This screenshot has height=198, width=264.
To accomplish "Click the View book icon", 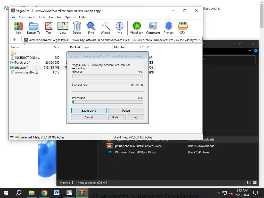I will pyautogui.click(x=63, y=28).
